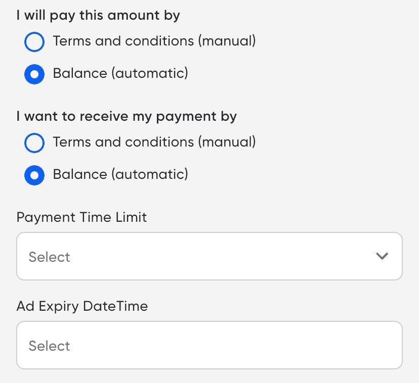Image resolution: width=419 pixels, height=383 pixels.
Task: Click "Select" placeholder in Payment Time Limit
Action: click(49, 257)
